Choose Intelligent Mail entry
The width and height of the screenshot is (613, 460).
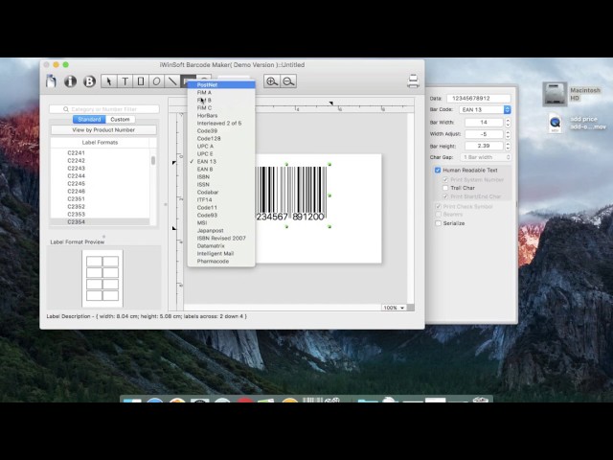221,253
